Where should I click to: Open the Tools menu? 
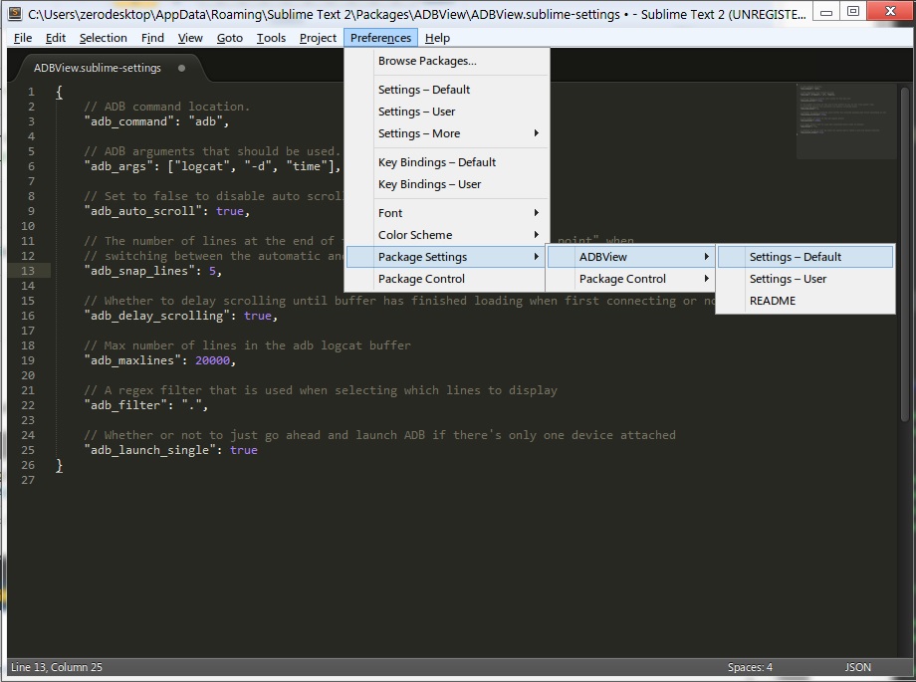click(271, 38)
